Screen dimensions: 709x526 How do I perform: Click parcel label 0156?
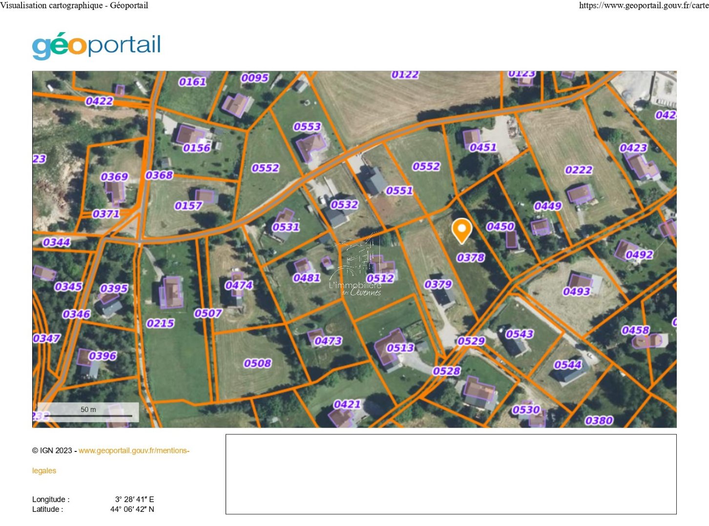coord(196,148)
